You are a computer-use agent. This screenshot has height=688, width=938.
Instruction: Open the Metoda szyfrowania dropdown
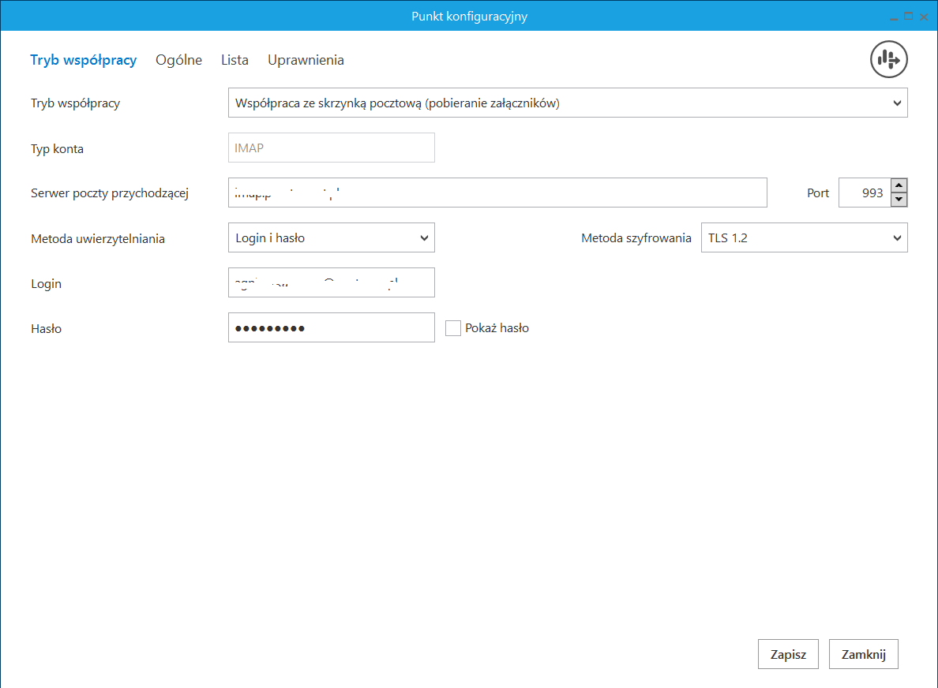point(804,237)
